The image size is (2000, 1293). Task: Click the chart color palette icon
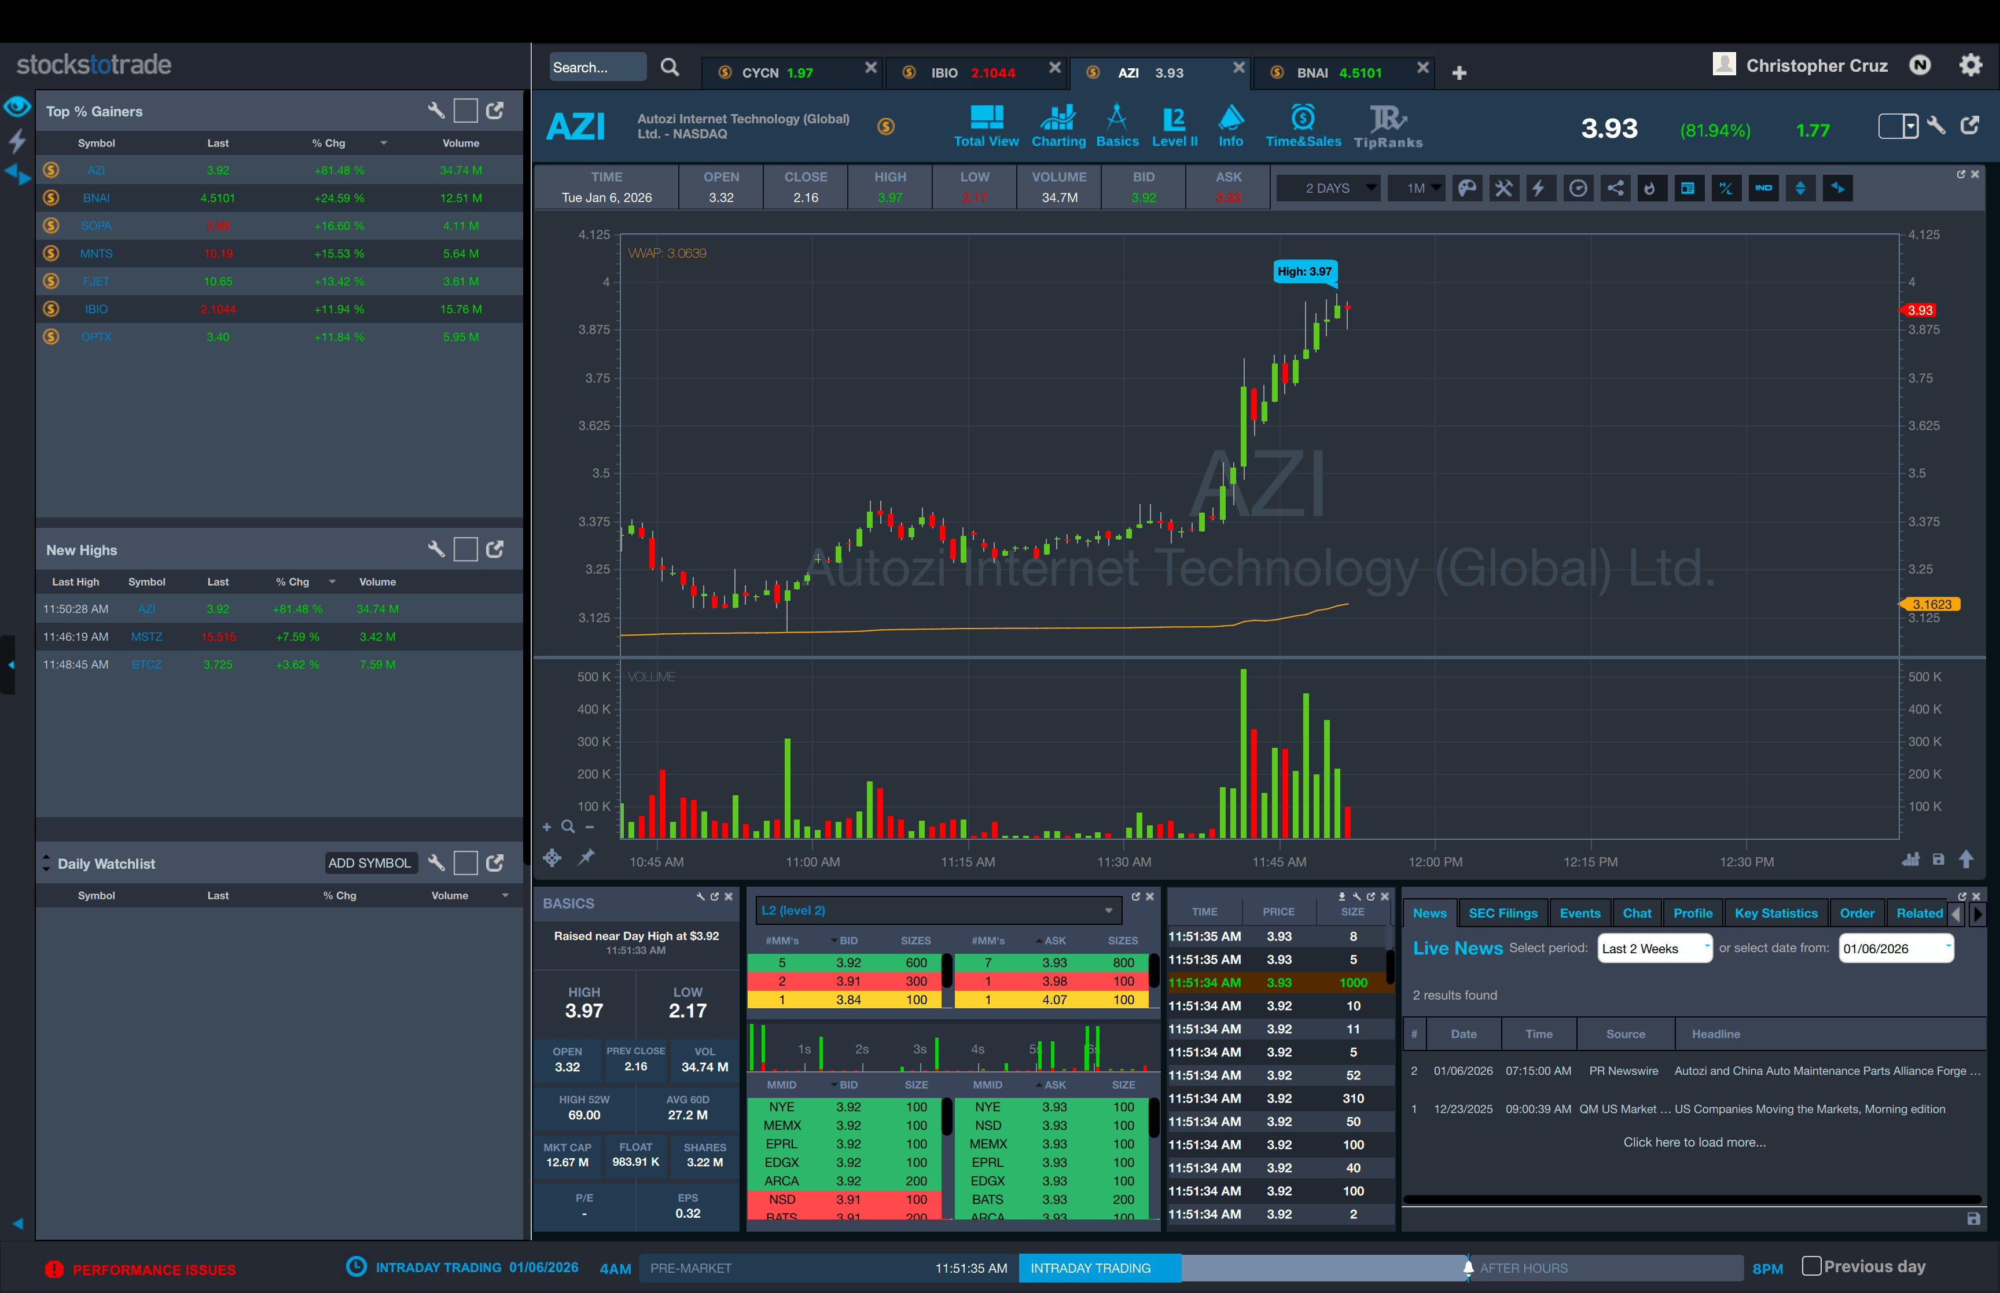point(1467,188)
